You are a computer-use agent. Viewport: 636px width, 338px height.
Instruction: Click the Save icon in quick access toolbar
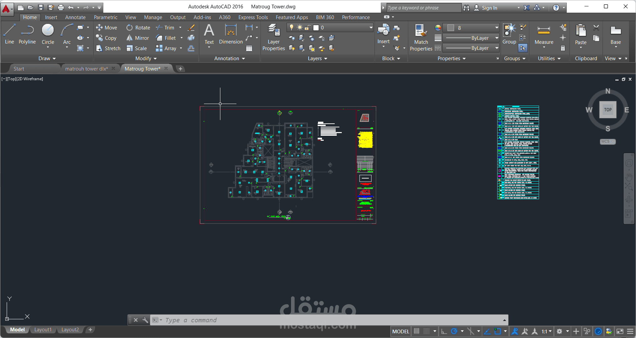(x=41, y=7)
